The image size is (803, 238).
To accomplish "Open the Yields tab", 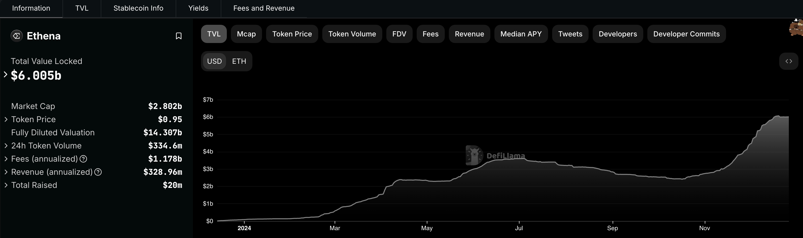I will point(198,8).
